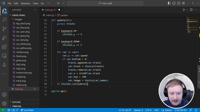Open the Selection menu
200x112 pixels.
tap(26, 3)
